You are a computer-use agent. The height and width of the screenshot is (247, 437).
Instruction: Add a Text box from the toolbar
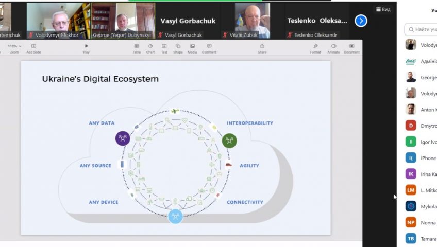click(164, 46)
